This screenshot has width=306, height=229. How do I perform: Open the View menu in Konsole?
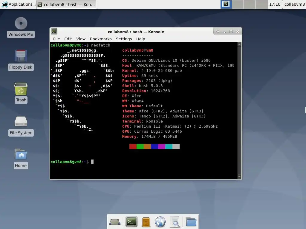[x=81, y=39]
